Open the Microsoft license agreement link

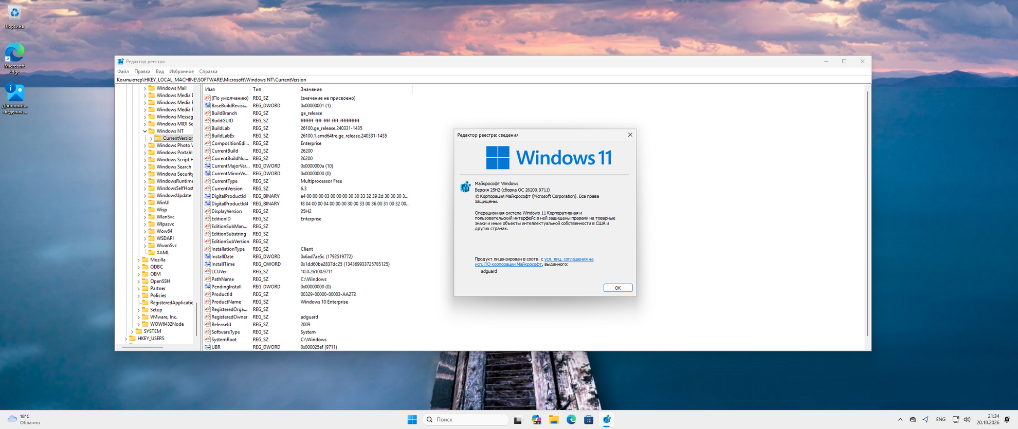coord(535,262)
